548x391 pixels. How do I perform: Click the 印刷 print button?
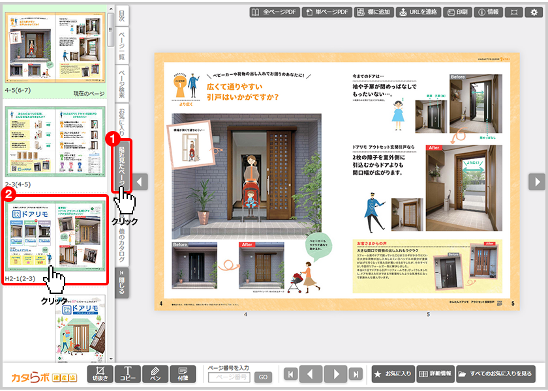click(458, 12)
